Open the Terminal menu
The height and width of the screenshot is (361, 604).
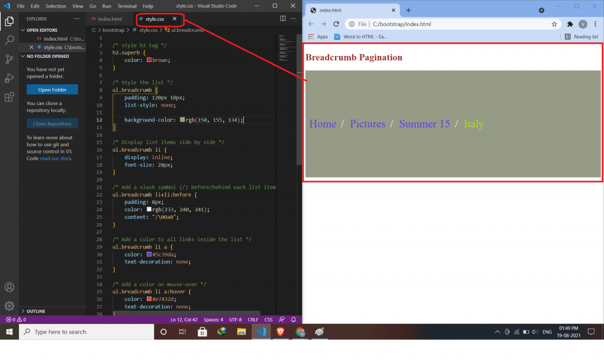(x=127, y=6)
